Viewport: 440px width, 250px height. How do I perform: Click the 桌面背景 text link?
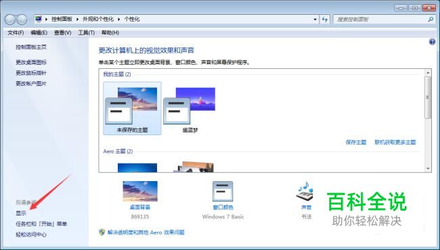[140, 207]
